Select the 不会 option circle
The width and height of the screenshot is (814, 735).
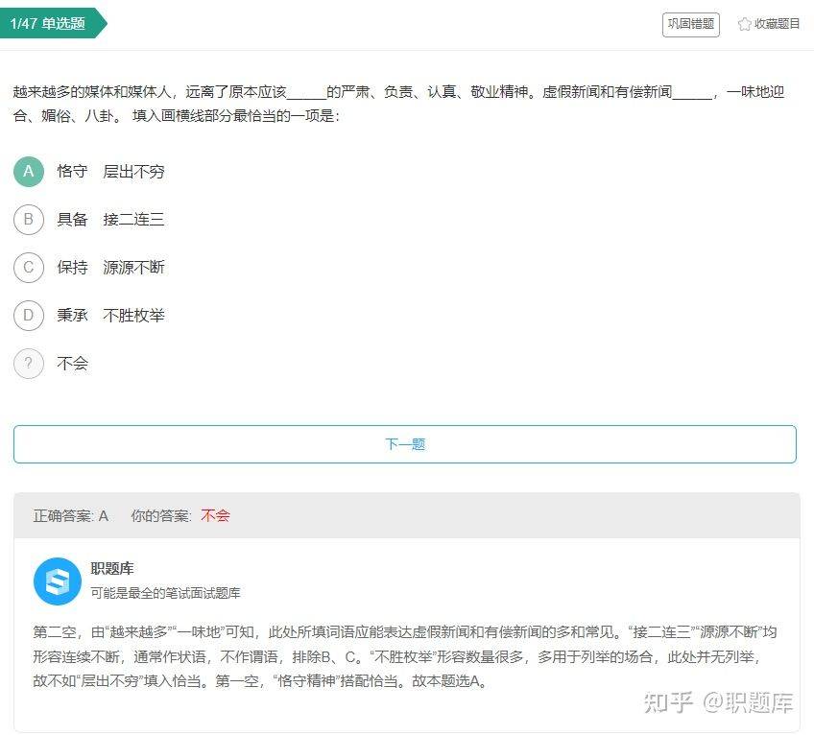pyautogui.click(x=28, y=364)
